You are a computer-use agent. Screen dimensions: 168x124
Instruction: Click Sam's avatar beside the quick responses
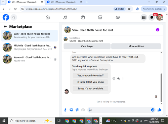[x=67, y=91]
